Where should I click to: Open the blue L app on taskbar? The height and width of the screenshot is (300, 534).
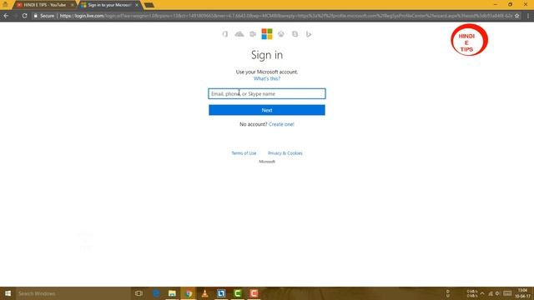pos(221,293)
